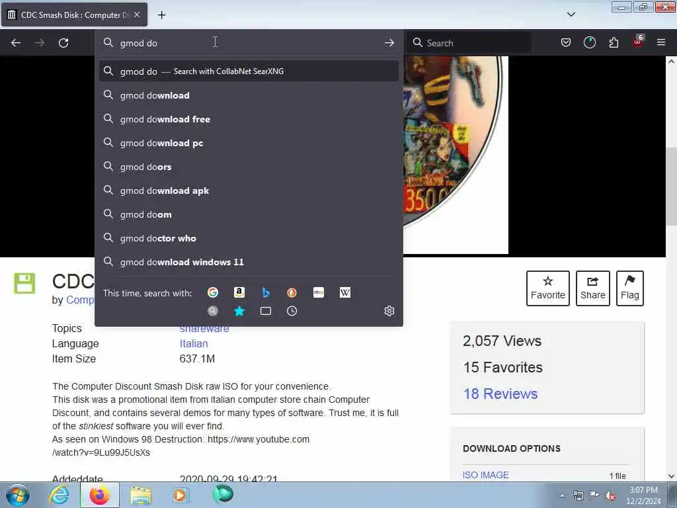Search this time with Amazon
Viewport: 677px width, 508px height.
[239, 292]
